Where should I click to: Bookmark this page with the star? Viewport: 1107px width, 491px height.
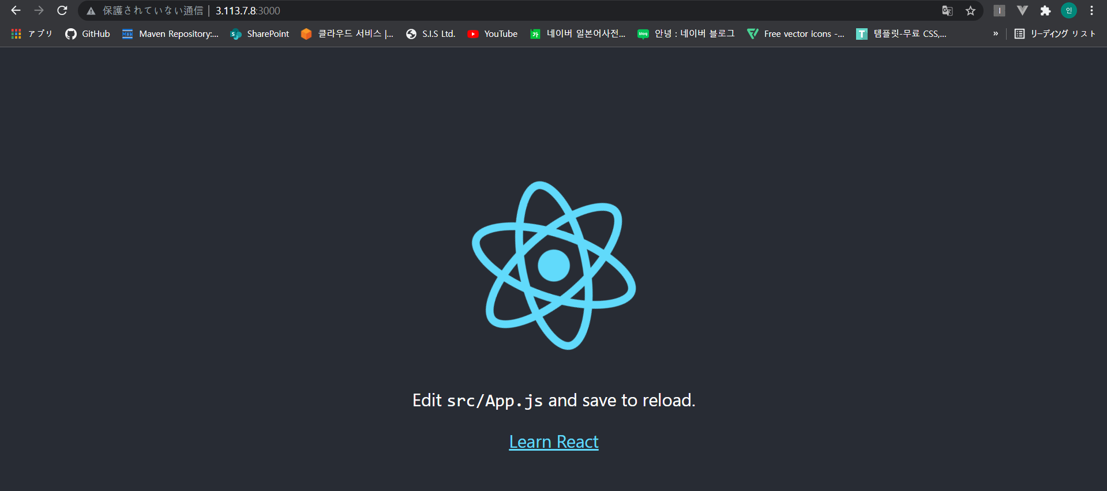(971, 11)
